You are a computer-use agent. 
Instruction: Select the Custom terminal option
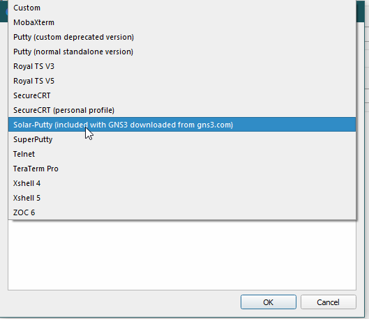click(182, 8)
